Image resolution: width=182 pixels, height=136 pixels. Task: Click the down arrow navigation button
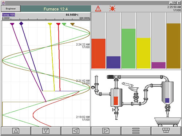pos(46,131)
